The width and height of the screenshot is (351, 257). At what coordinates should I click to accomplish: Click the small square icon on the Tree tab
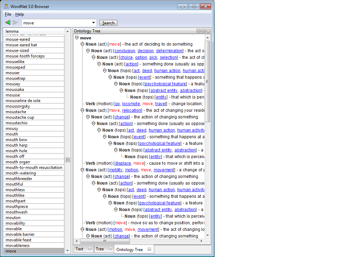[110, 248]
